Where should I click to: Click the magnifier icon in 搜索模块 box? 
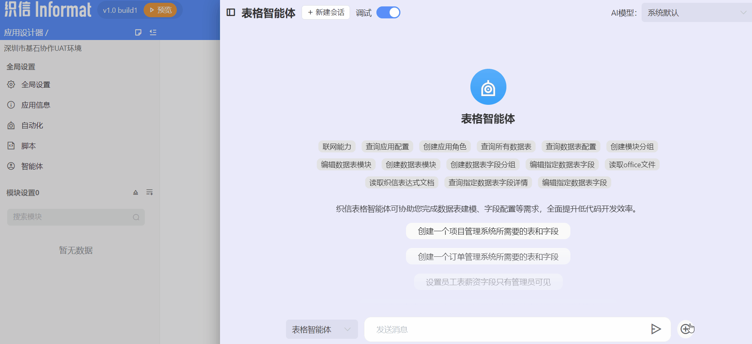click(136, 217)
